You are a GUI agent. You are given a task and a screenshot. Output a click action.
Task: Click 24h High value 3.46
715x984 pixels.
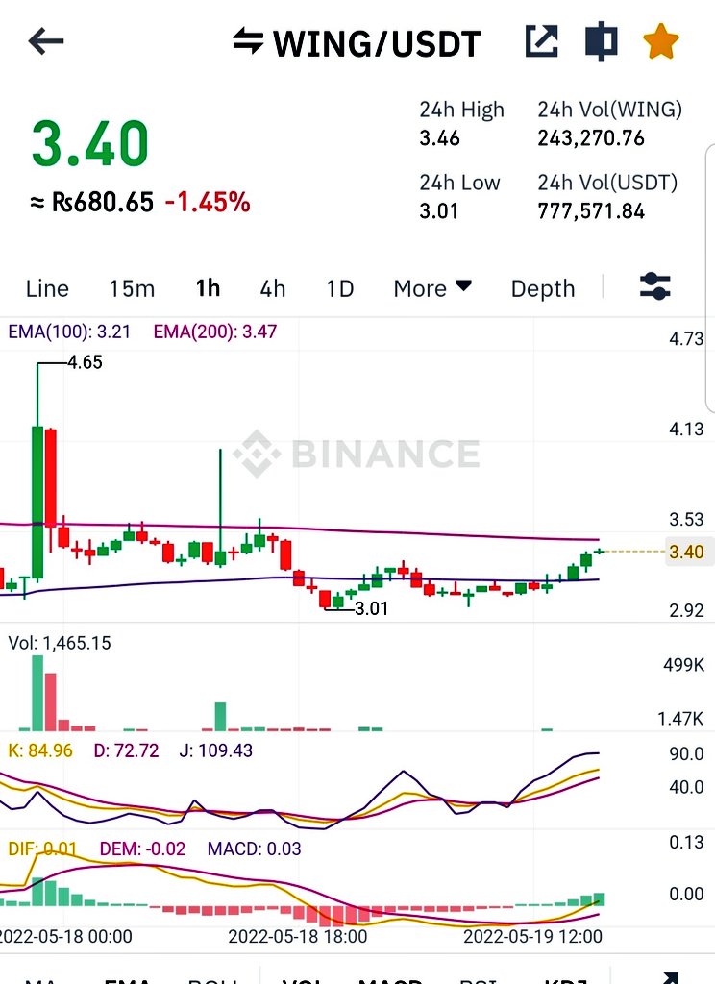point(439,138)
